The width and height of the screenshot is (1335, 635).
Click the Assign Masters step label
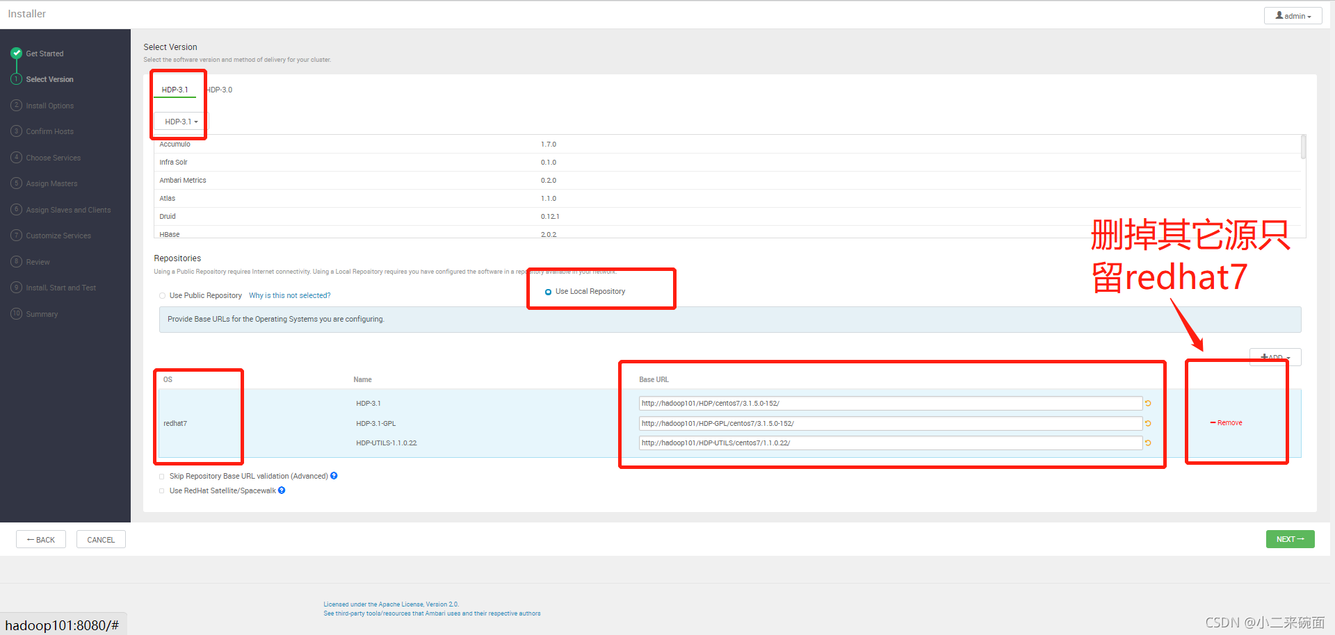click(51, 183)
